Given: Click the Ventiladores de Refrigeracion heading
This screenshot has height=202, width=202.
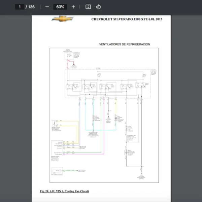Looking at the screenshot, I should tap(125, 44).
